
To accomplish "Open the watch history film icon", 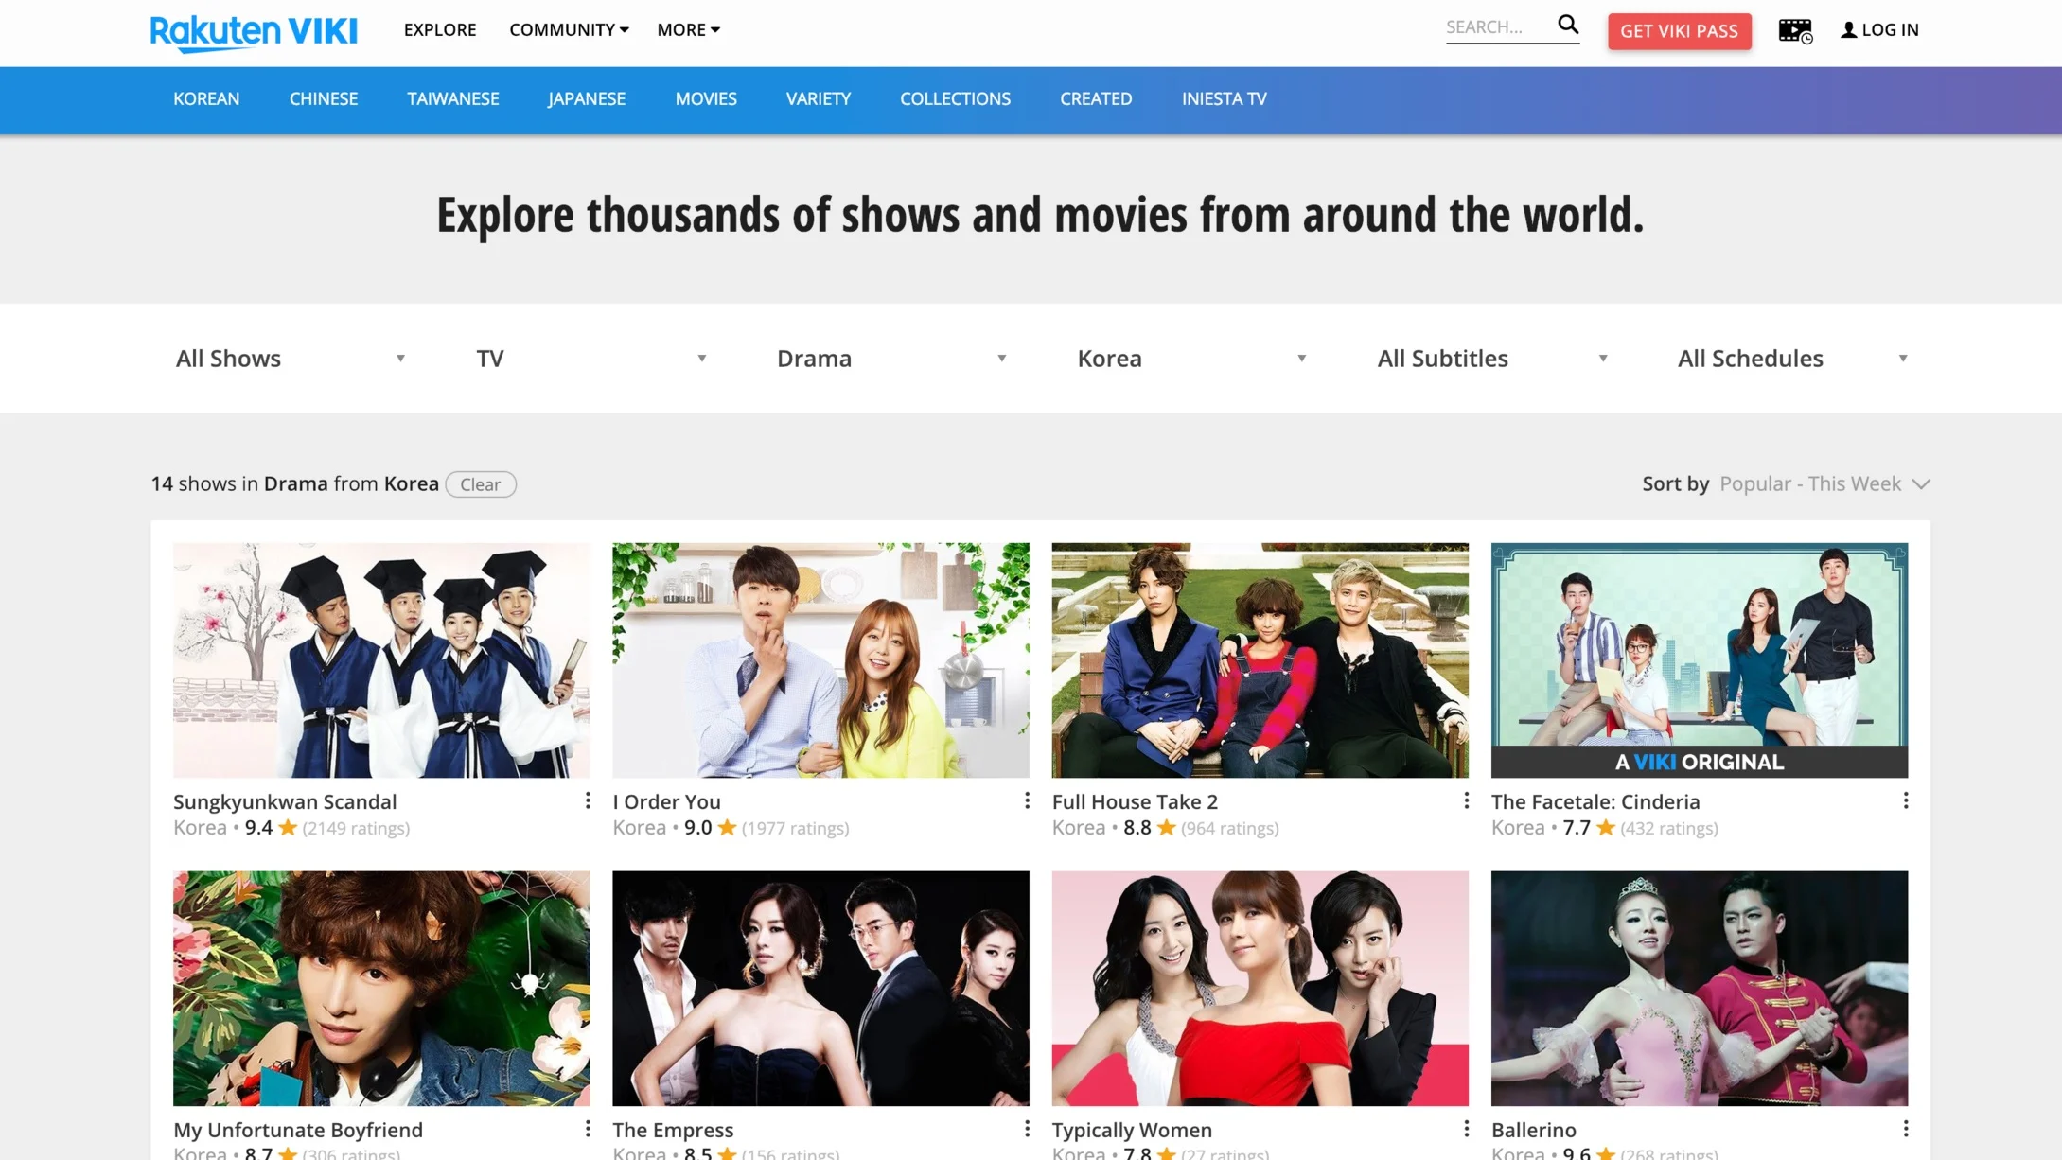I will (x=1795, y=30).
